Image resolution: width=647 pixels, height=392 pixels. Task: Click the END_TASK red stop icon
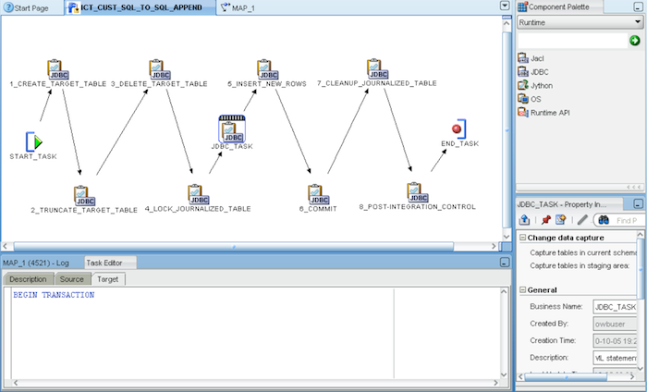click(x=459, y=129)
